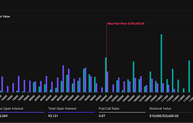Click the teal call bar at 105000
The height and width of the screenshot is (123, 193).
tap(133, 77)
